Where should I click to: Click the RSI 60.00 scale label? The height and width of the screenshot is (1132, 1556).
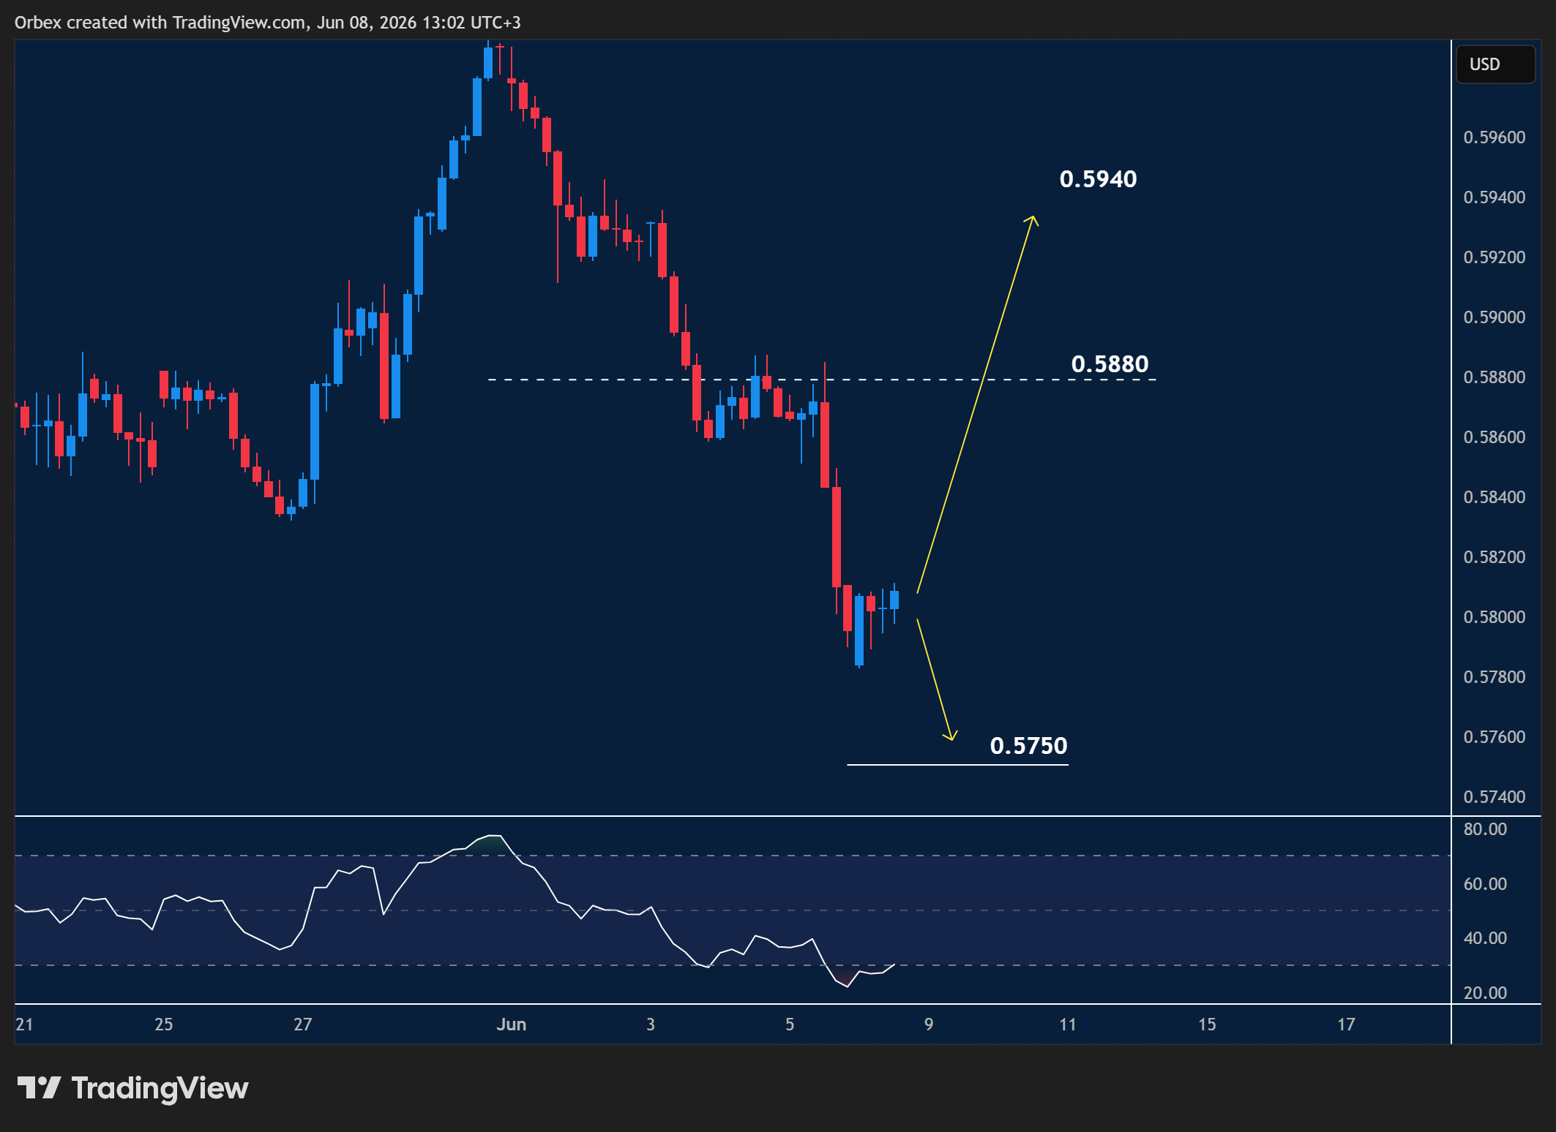(x=1485, y=884)
